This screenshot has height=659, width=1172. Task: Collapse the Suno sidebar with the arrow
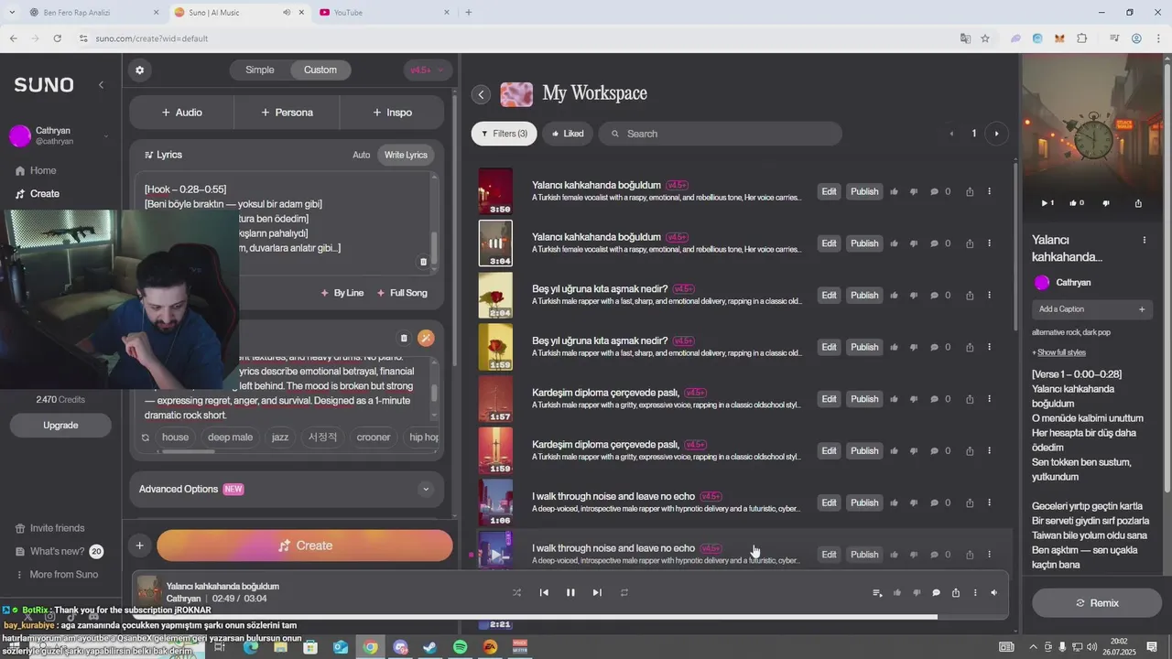[102, 84]
